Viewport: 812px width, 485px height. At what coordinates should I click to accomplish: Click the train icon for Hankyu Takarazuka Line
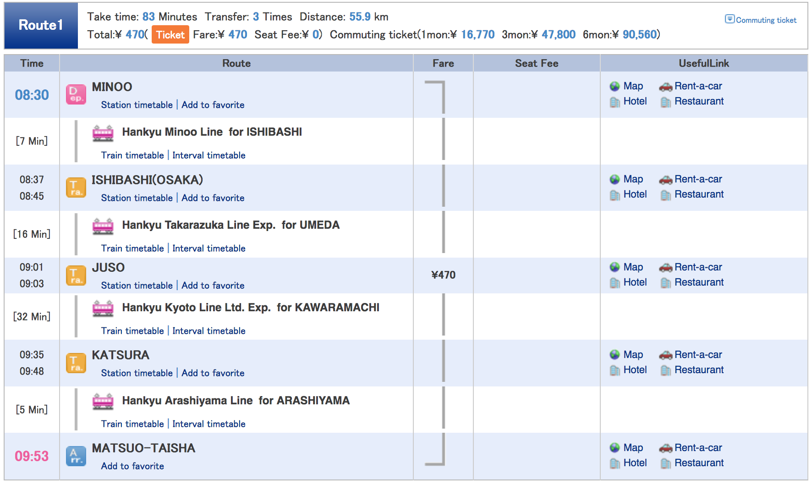coord(103,226)
